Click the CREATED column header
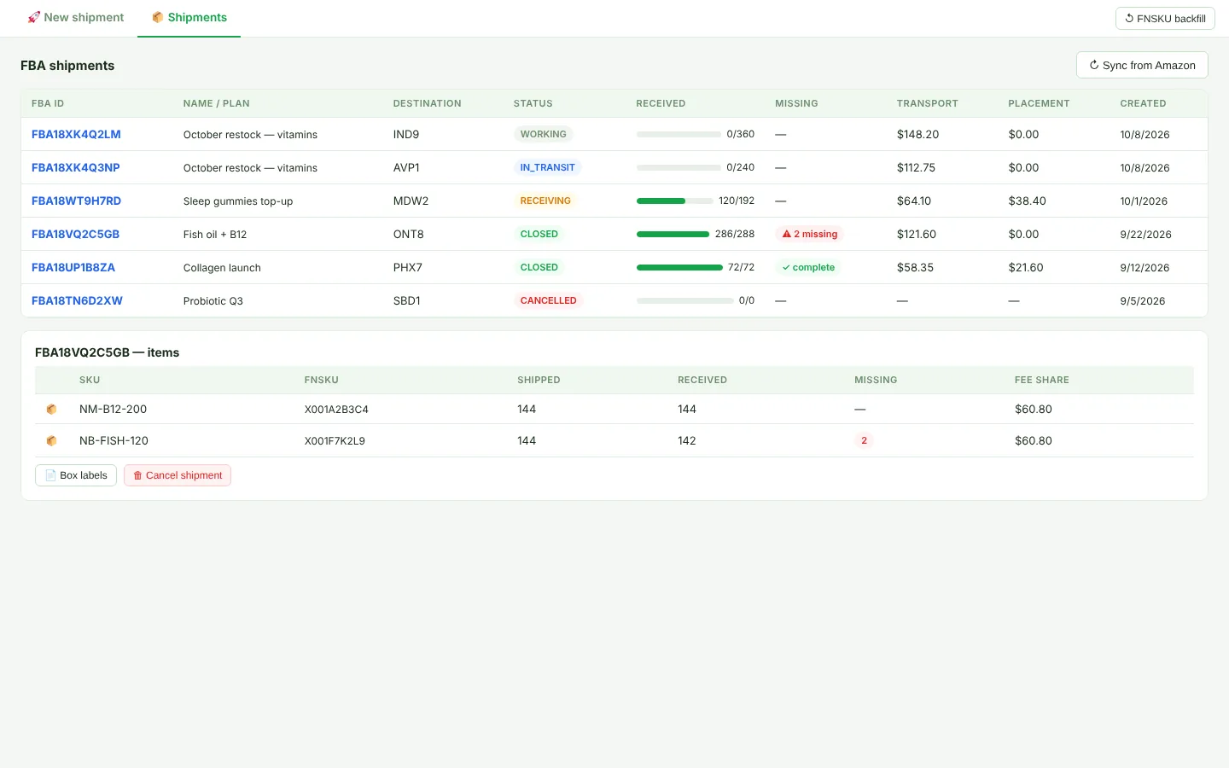 pyautogui.click(x=1143, y=103)
